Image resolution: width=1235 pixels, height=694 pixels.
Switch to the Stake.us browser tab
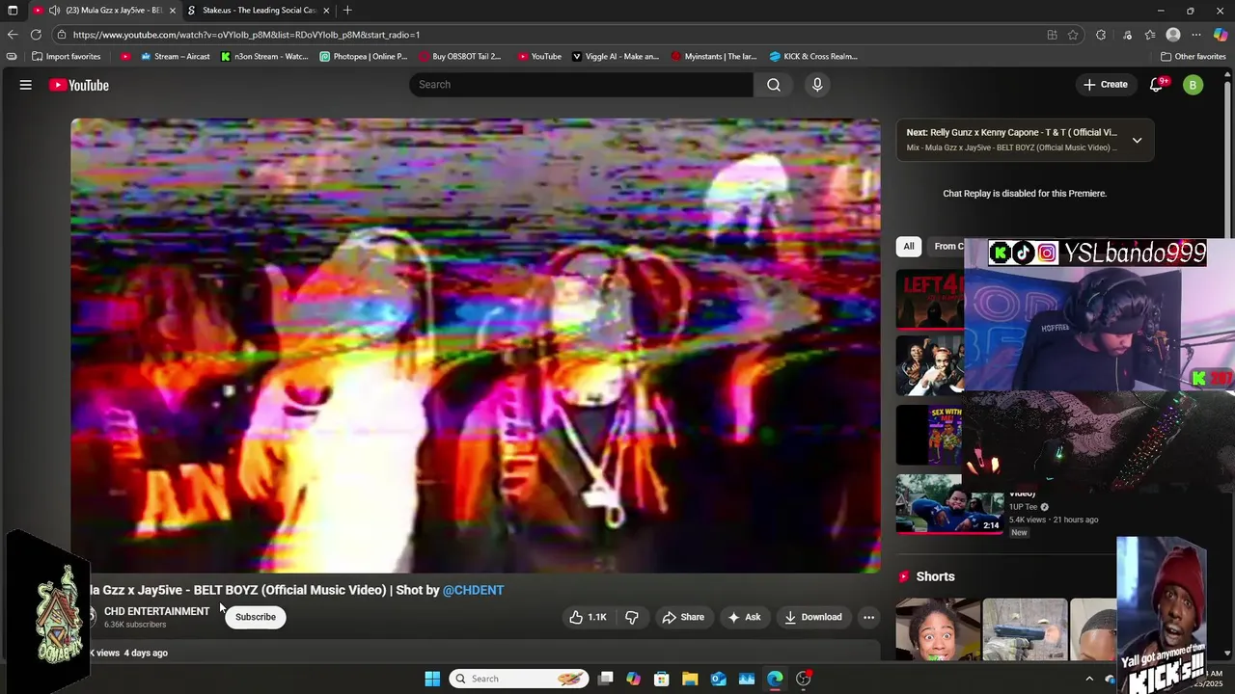pos(259,11)
